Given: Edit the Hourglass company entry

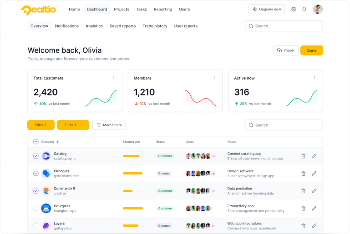Looking at the screenshot, I should pos(314,208).
